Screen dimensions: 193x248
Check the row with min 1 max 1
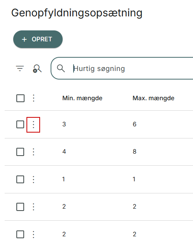[x=20, y=179]
